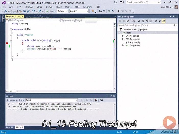Switch to the Error List tab
The width and height of the screenshot is (179, 134).
[x=10, y=127]
